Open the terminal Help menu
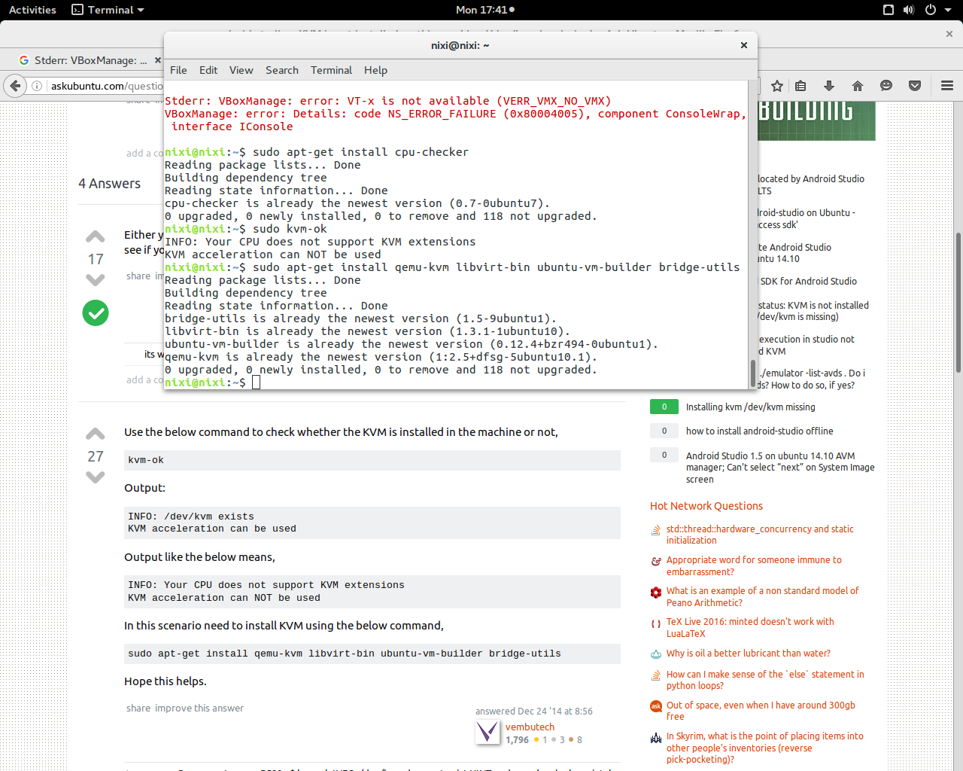The width and height of the screenshot is (963, 771). 375,70
